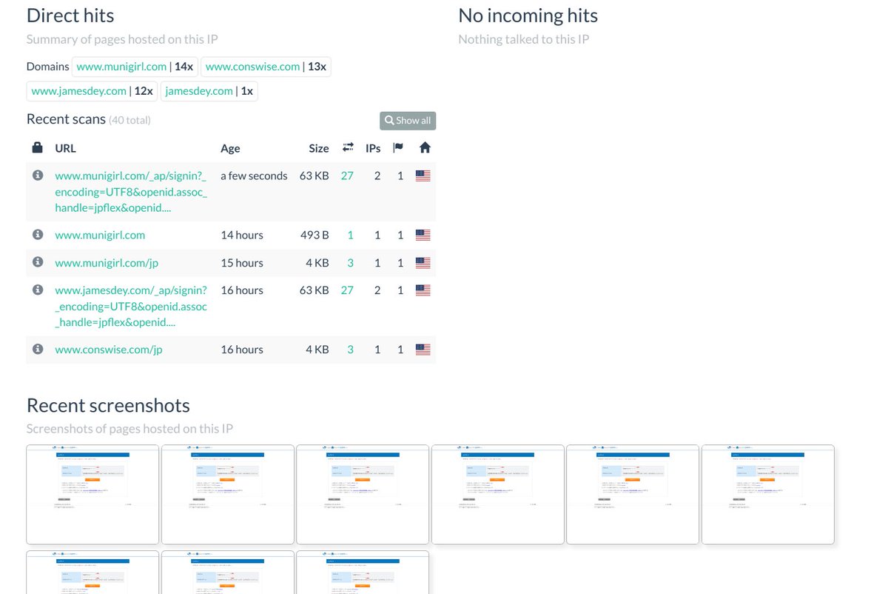Open www.conswise.com/jp scan link
Screen dimensions: 888x594
[108, 349]
